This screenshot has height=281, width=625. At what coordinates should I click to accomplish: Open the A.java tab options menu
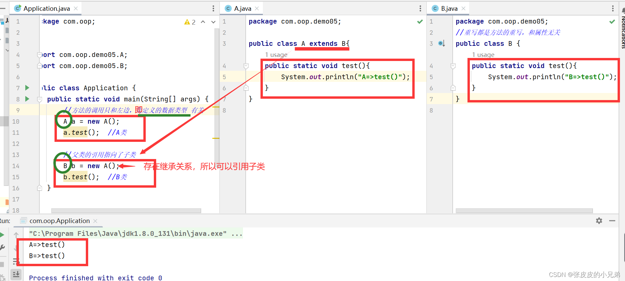[420, 8]
